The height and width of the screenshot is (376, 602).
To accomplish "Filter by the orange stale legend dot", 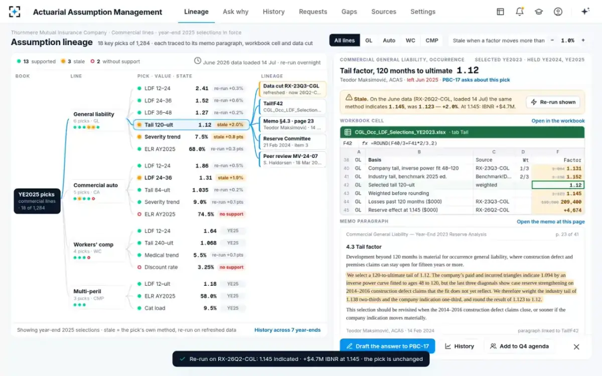I will (x=74, y=62).
